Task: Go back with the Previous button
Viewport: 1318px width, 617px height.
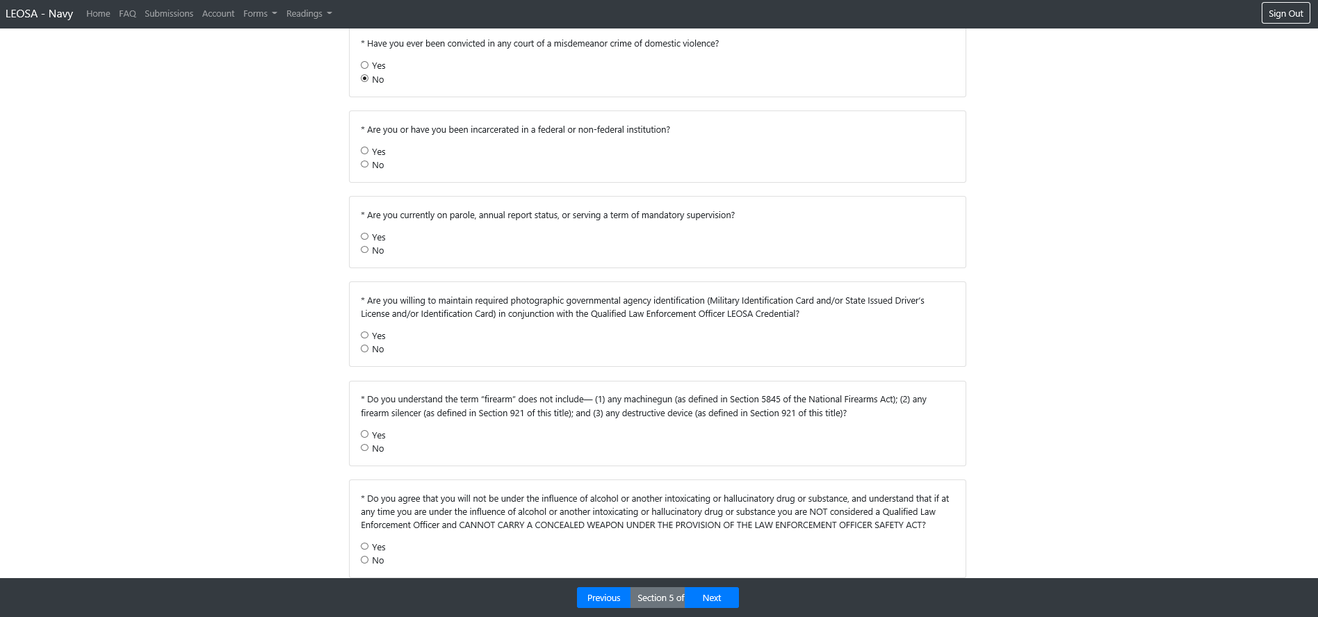Action: (603, 598)
